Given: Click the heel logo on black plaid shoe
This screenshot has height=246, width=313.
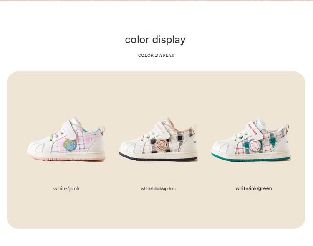Looking at the screenshot, I should (195, 142).
